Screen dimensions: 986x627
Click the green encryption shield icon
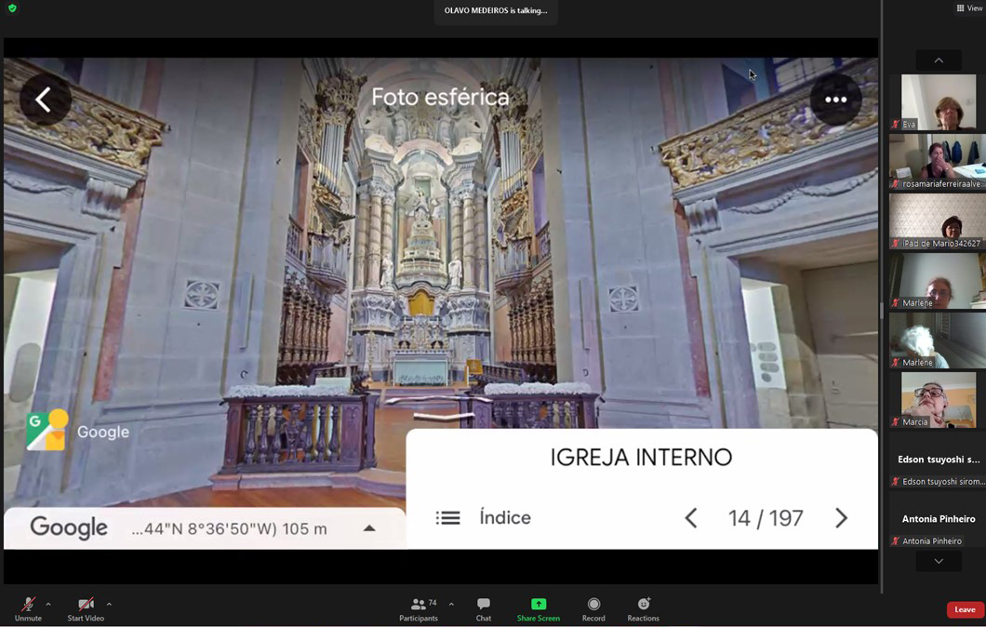(x=12, y=8)
